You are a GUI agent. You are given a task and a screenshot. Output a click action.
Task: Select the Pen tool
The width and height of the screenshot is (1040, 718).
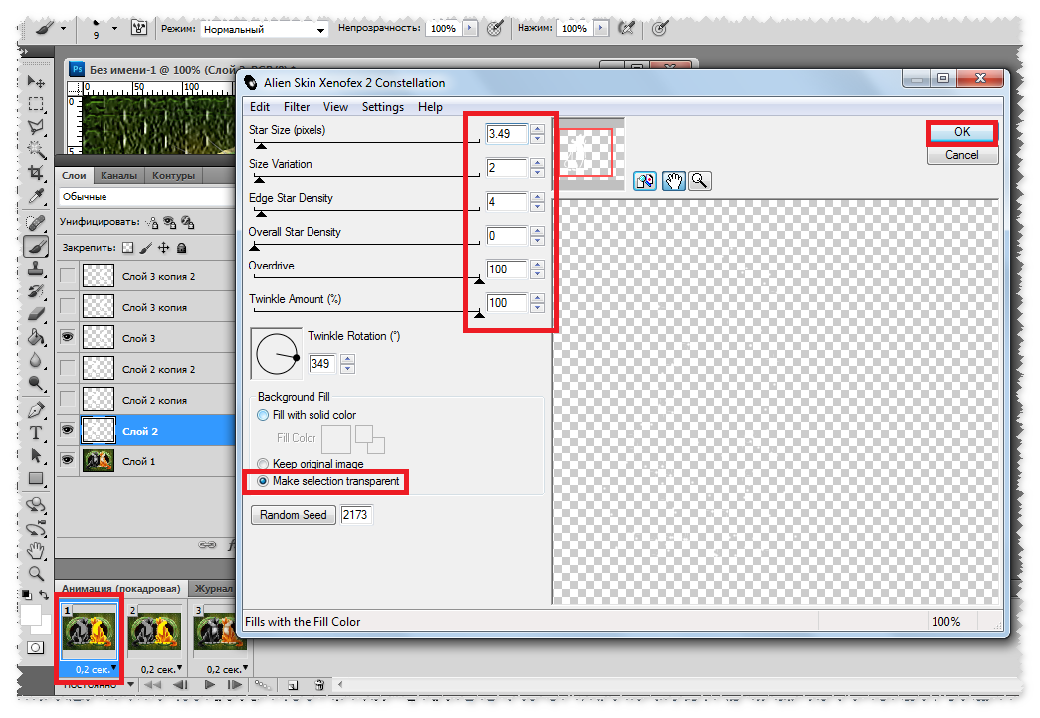pos(36,410)
